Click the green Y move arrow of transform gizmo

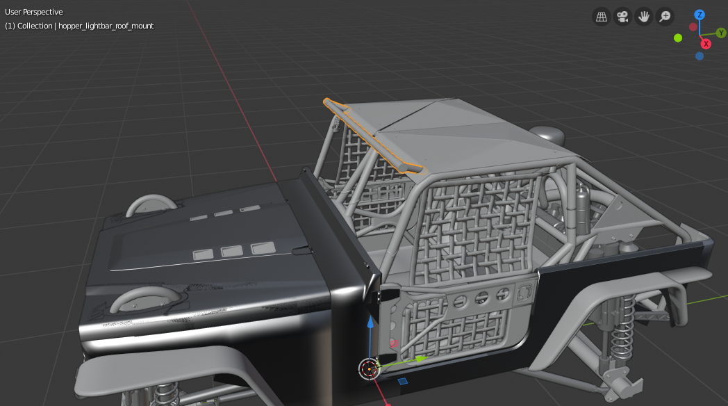coord(422,359)
